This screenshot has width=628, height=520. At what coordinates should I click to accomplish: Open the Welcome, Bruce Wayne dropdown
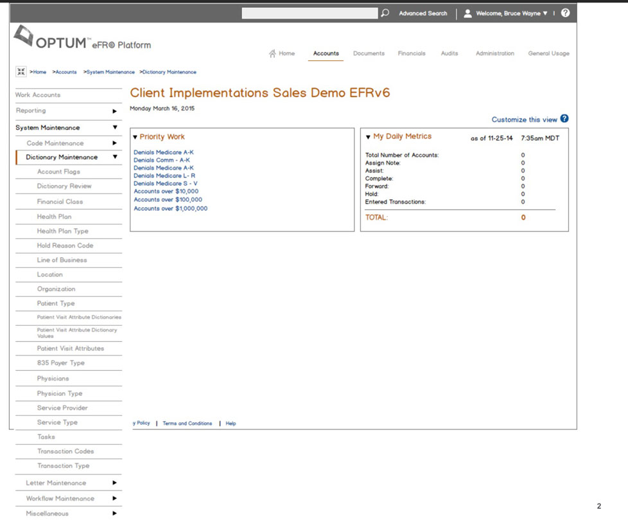coord(545,13)
